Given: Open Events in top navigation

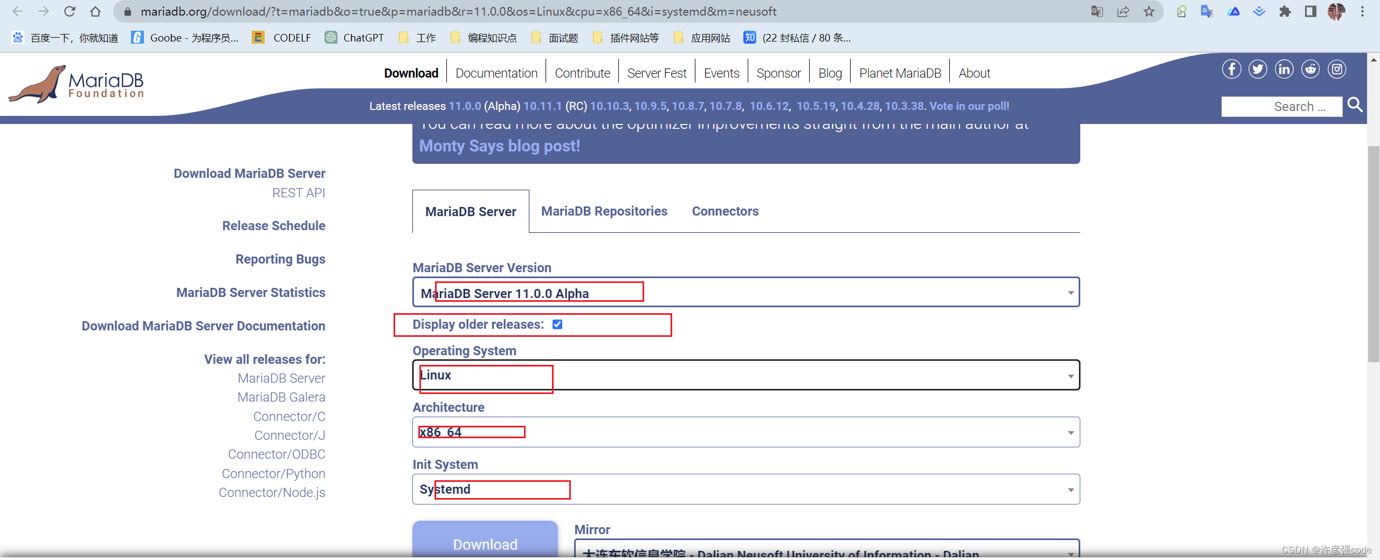Looking at the screenshot, I should click(x=721, y=73).
